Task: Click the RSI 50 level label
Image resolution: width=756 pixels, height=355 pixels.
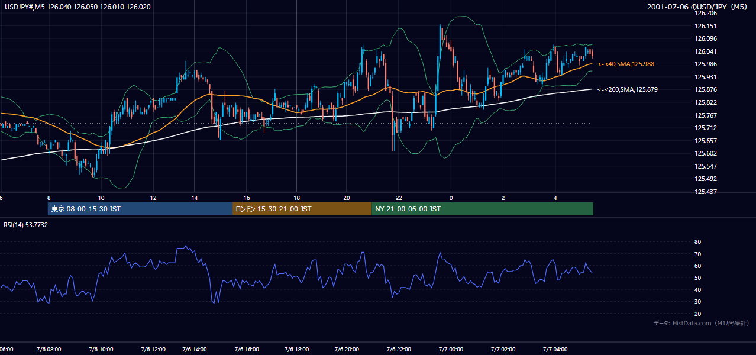Action: tap(697, 277)
